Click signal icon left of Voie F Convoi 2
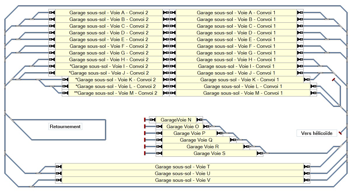The height and width of the screenshot is (194, 352). (x=52, y=46)
